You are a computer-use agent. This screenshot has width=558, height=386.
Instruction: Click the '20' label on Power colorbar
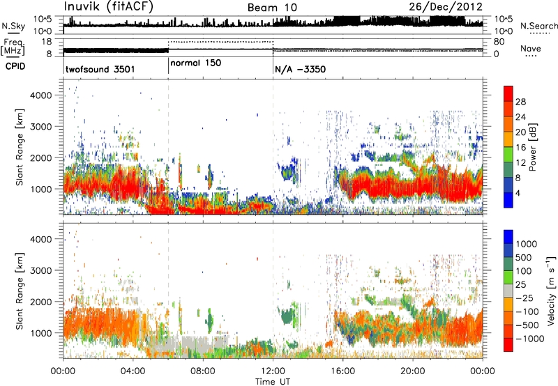(x=520, y=132)
